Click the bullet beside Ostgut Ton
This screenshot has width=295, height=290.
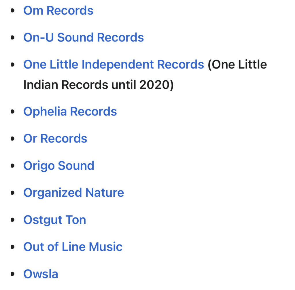point(12,220)
